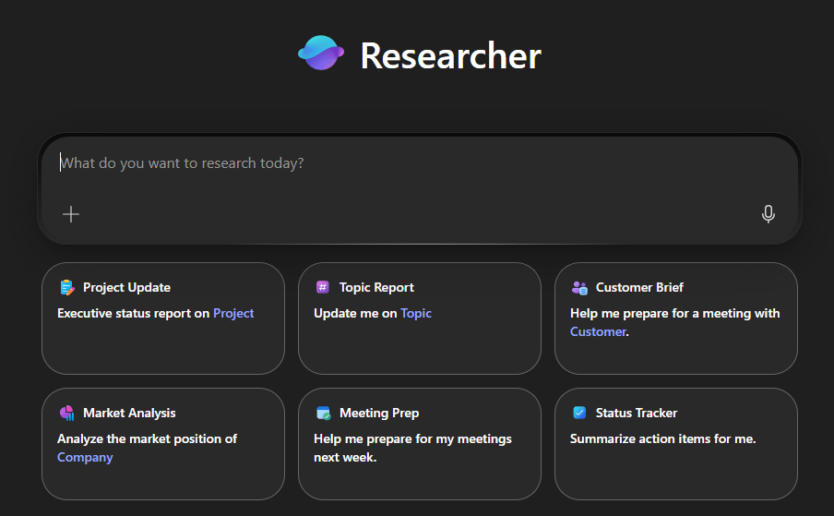Select the 'Project' placeholder link
The height and width of the screenshot is (516, 834).
point(233,313)
